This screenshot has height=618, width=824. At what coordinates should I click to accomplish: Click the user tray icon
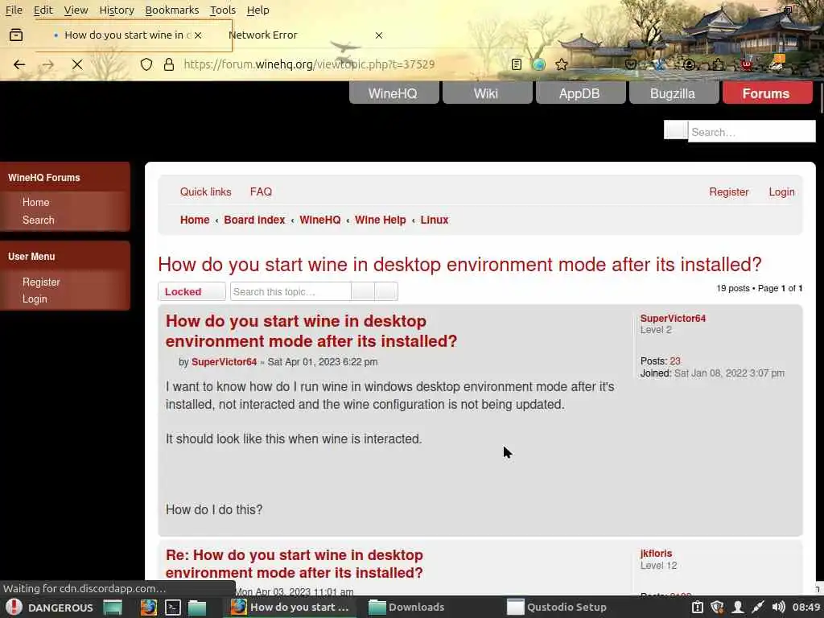(x=738, y=607)
